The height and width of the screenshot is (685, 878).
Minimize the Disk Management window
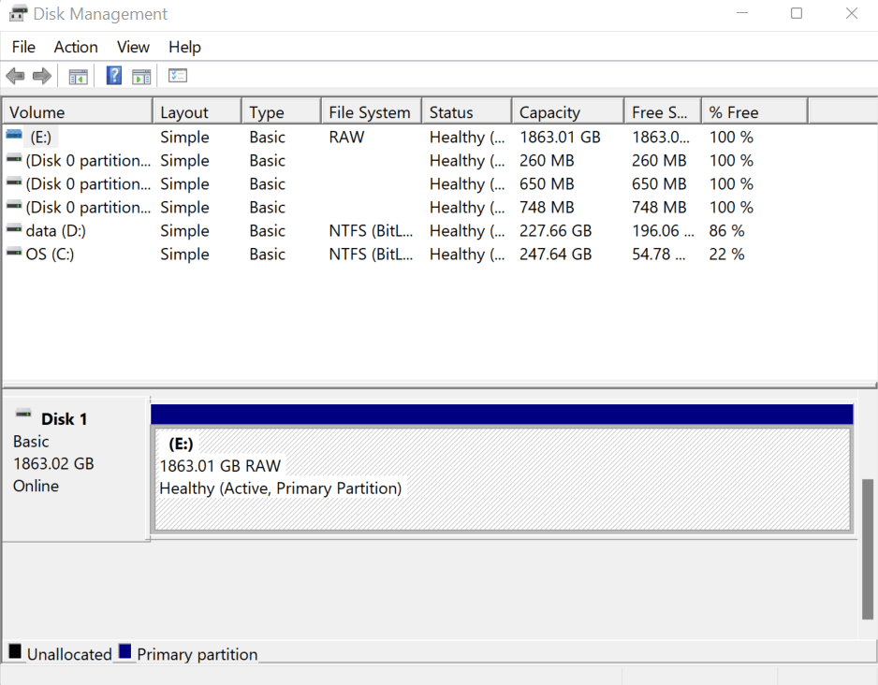click(x=742, y=13)
